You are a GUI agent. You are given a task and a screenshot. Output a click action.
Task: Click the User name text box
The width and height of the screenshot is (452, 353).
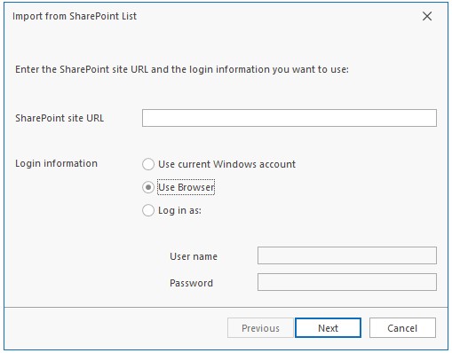pos(347,255)
